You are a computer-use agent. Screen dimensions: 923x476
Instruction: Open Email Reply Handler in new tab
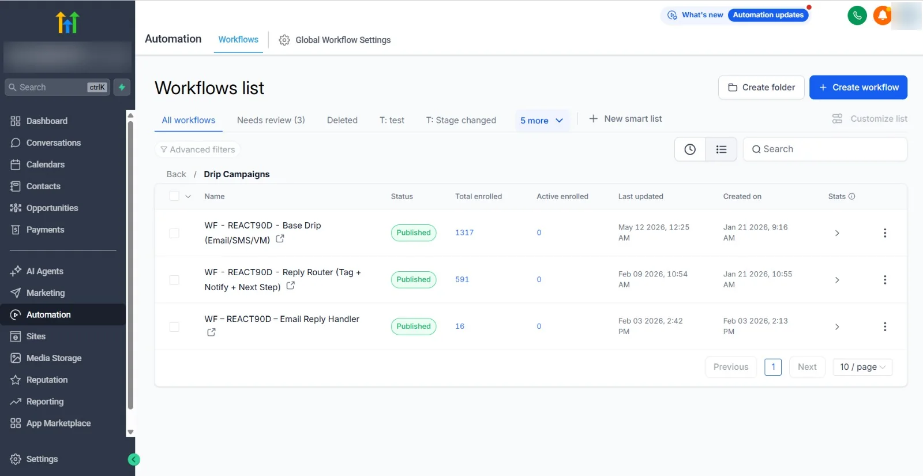tap(211, 332)
